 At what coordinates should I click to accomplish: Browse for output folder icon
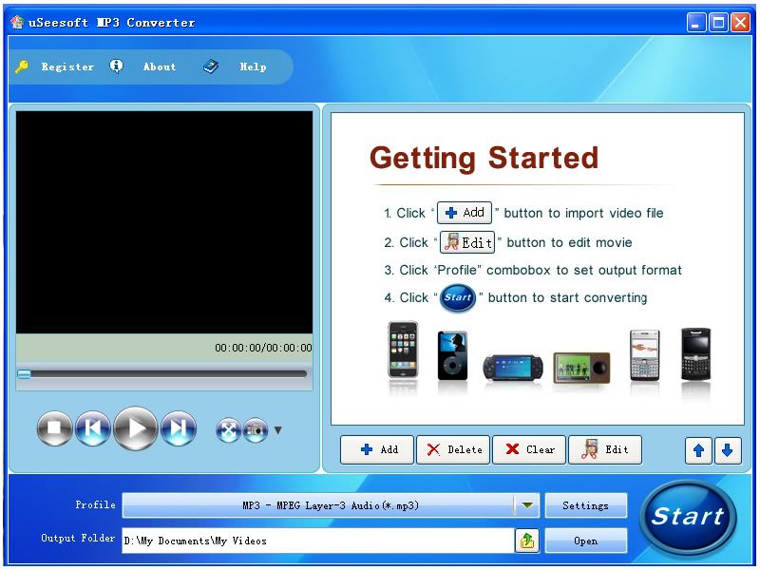point(527,541)
